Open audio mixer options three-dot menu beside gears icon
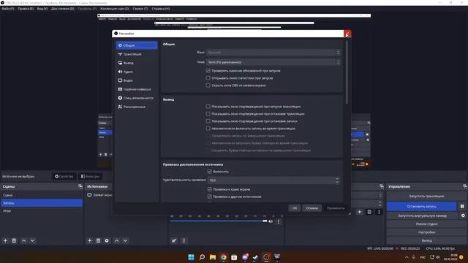This screenshot has height=263, width=468. point(184,240)
